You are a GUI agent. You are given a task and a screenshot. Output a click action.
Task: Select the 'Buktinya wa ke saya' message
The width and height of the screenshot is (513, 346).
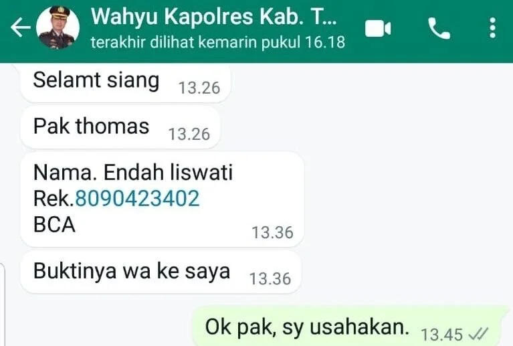(161, 272)
